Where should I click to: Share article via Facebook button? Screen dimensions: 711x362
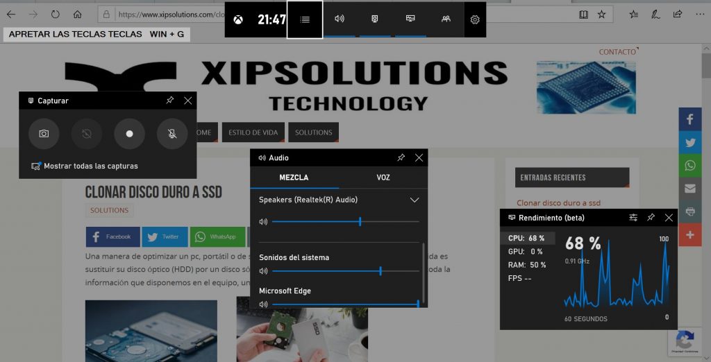(112, 236)
